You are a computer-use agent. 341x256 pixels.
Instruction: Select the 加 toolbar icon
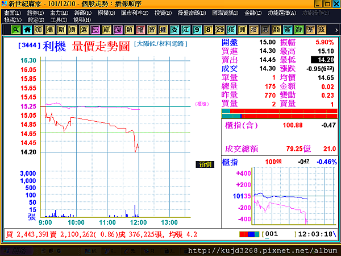(39, 30)
